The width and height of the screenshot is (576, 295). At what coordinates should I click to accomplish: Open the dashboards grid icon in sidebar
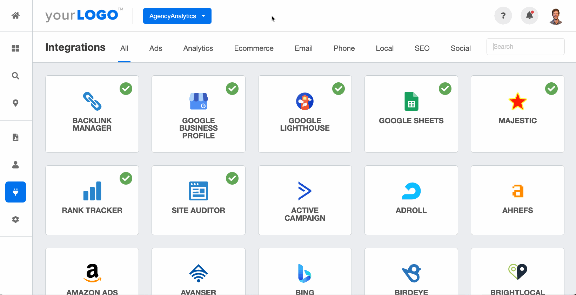[x=15, y=48]
